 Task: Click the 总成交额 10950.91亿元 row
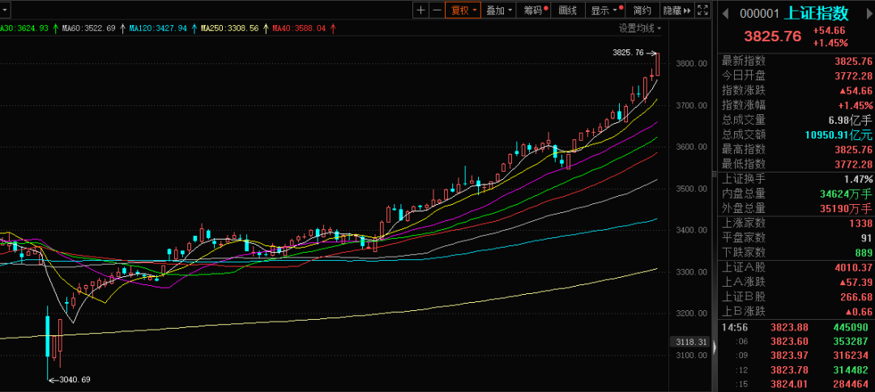pos(797,134)
